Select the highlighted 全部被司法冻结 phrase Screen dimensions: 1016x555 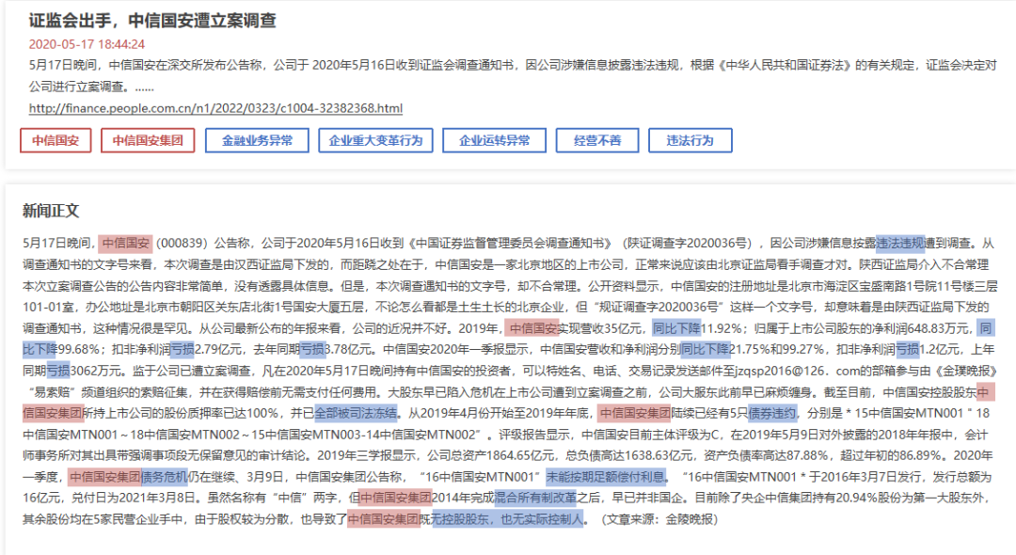point(356,413)
